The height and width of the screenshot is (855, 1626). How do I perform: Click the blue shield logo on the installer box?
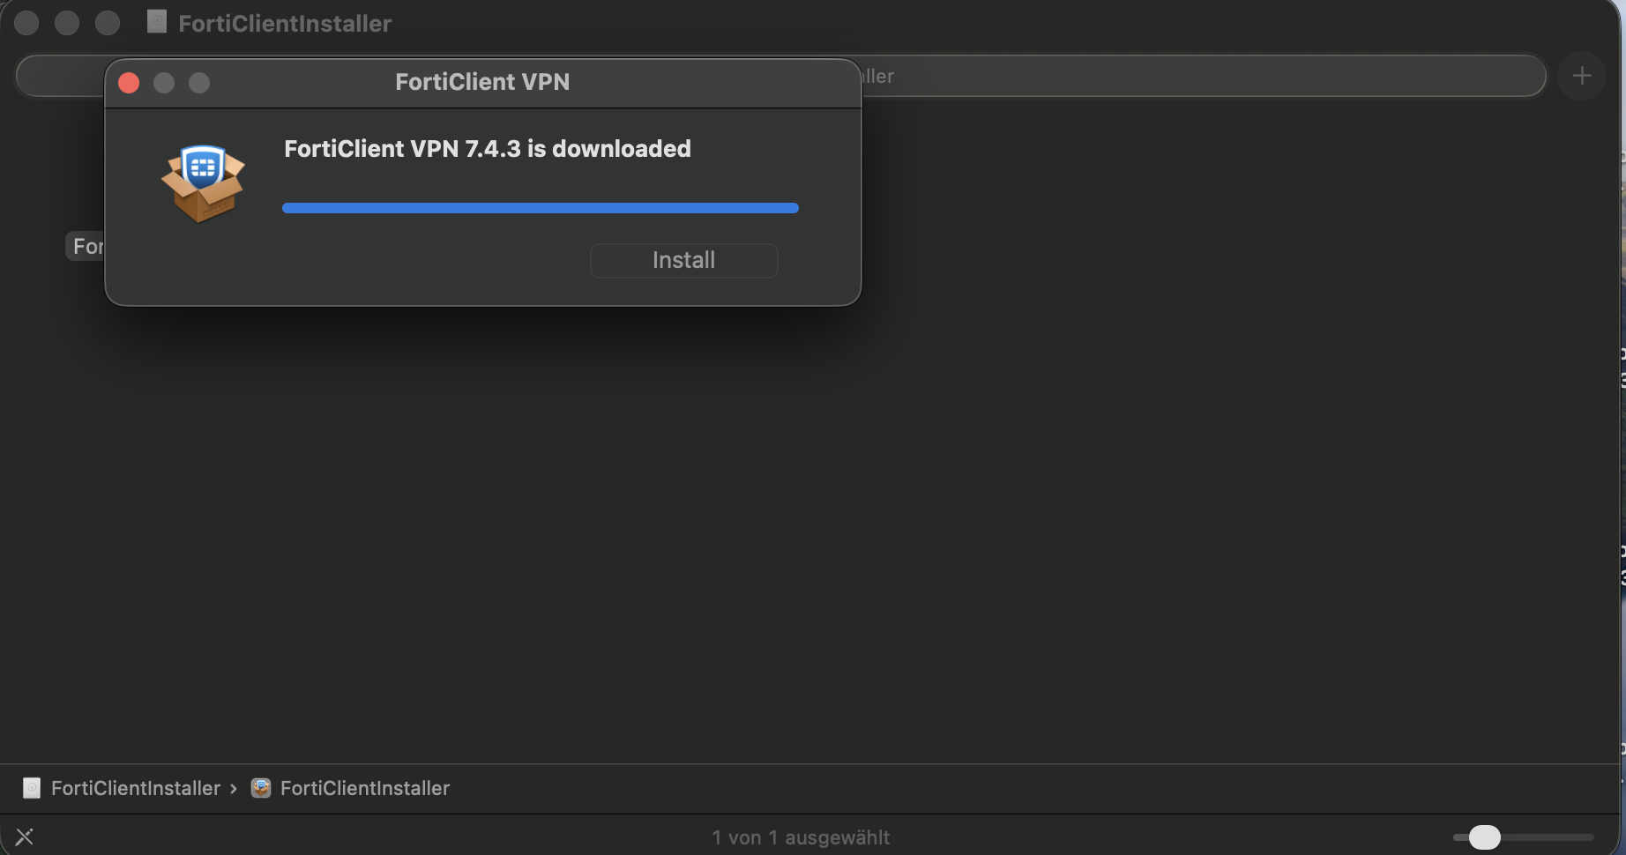point(204,167)
